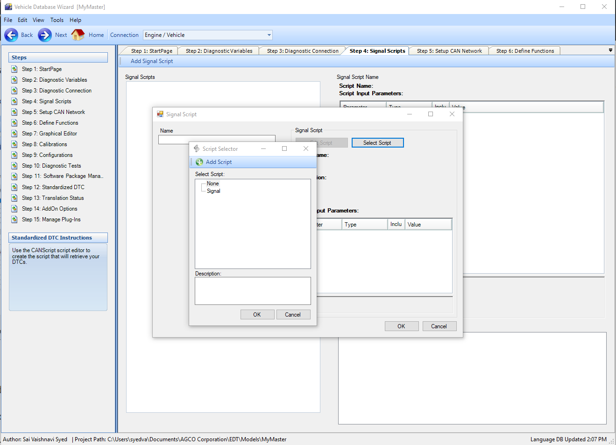
Task: Click Signal Script dialog title icon
Action: pos(160,114)
